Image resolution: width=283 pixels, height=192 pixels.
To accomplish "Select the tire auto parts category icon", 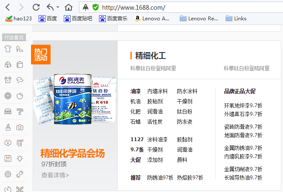I will point(8,96).
